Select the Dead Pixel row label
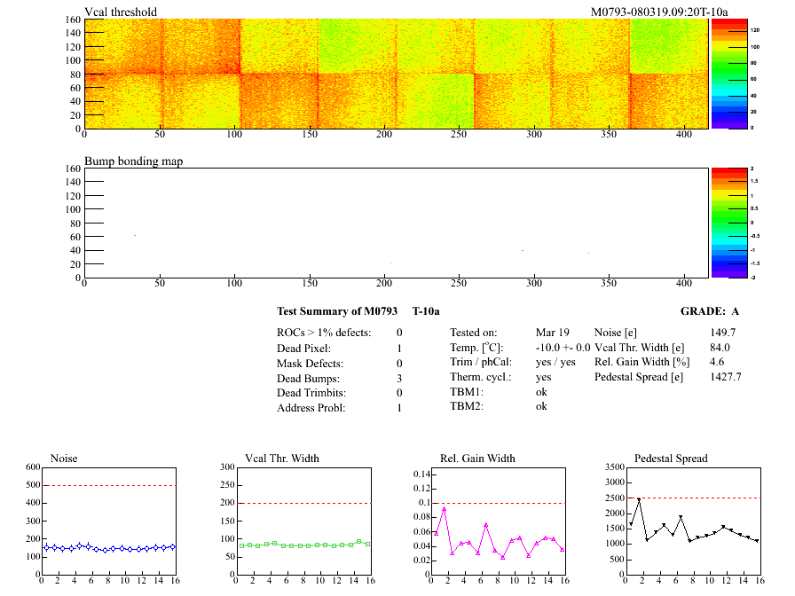The height and width of the screenshot is (596, 795). pyautogui.click(x=303, y=349)
